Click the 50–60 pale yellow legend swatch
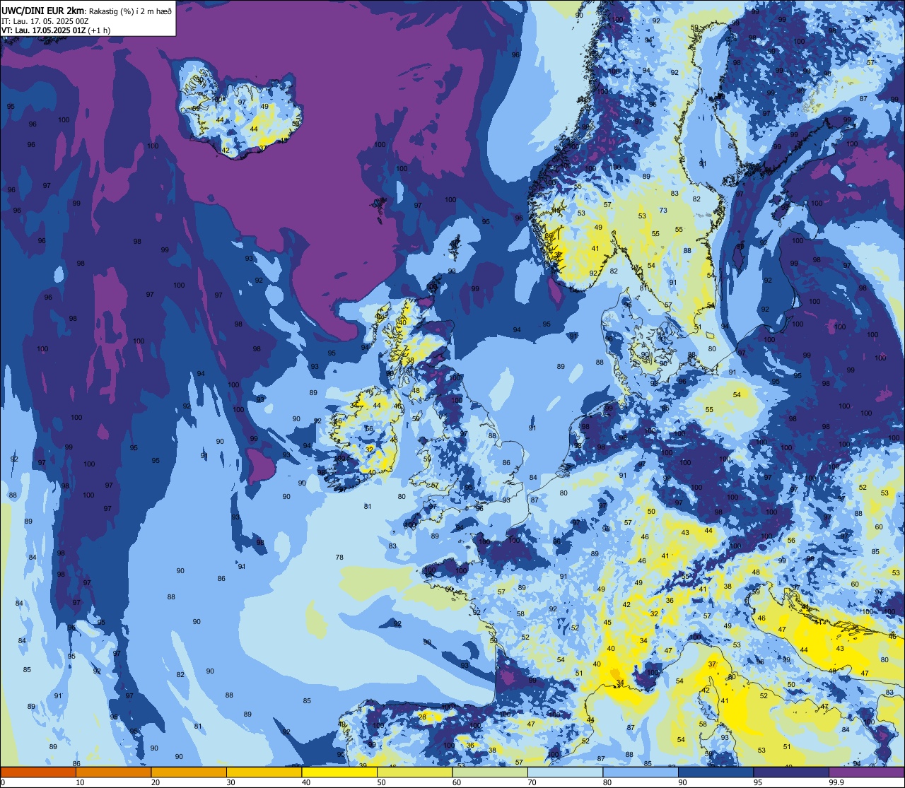Viewport: 905px width, 788px height. (414, 772)
